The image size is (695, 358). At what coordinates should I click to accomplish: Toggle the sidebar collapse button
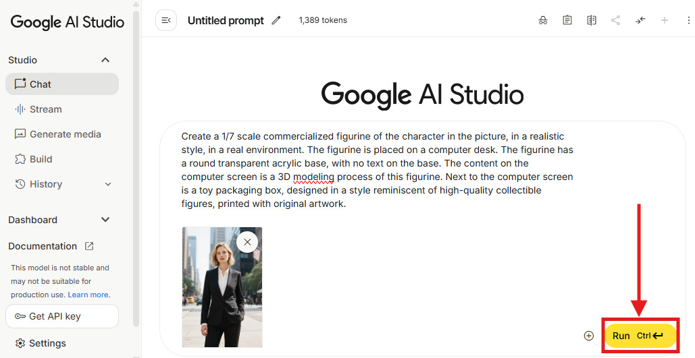pos(166,20)
